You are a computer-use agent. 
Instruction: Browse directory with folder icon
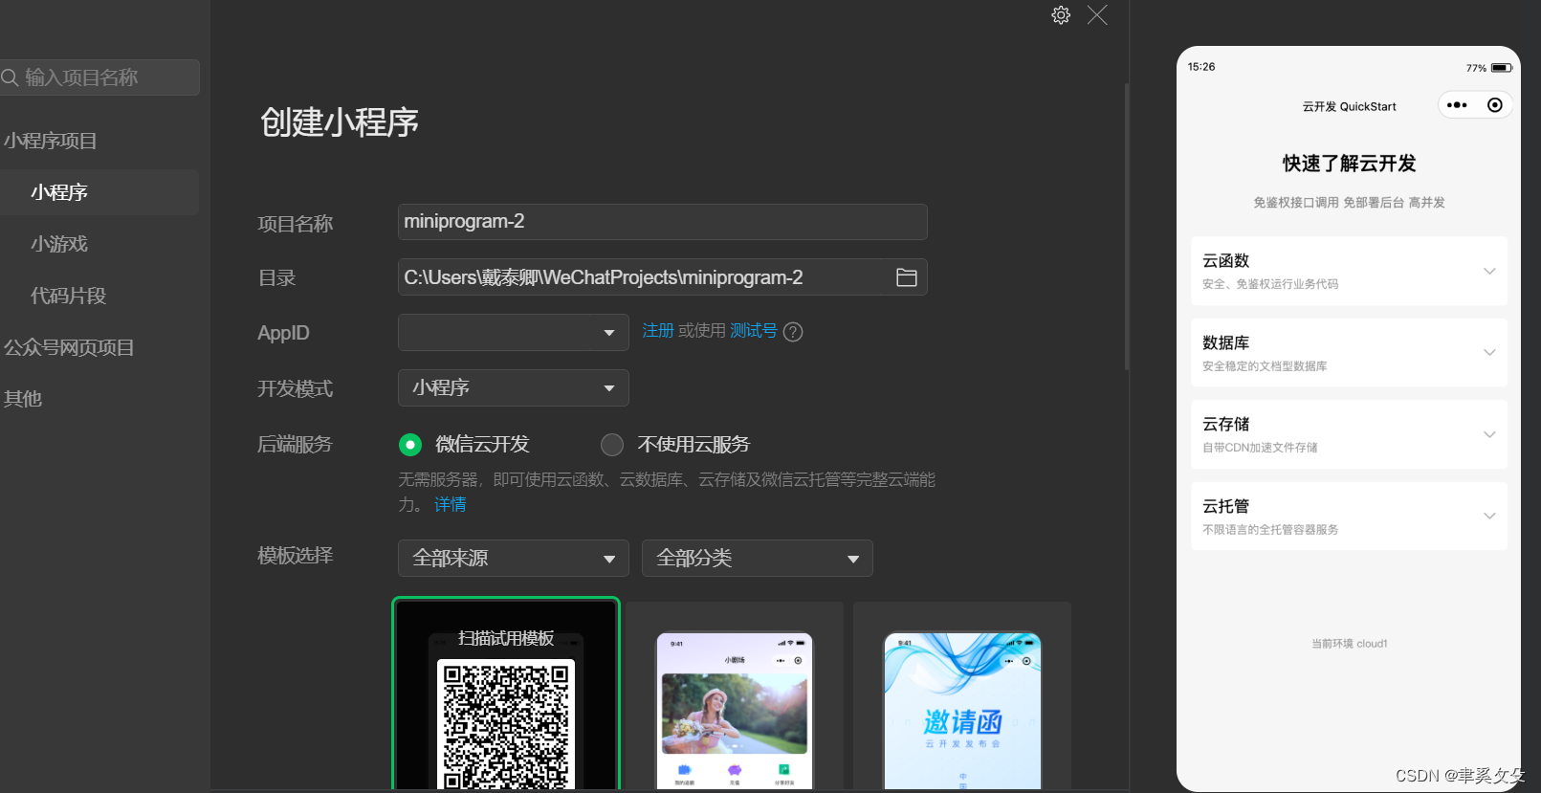906,277
